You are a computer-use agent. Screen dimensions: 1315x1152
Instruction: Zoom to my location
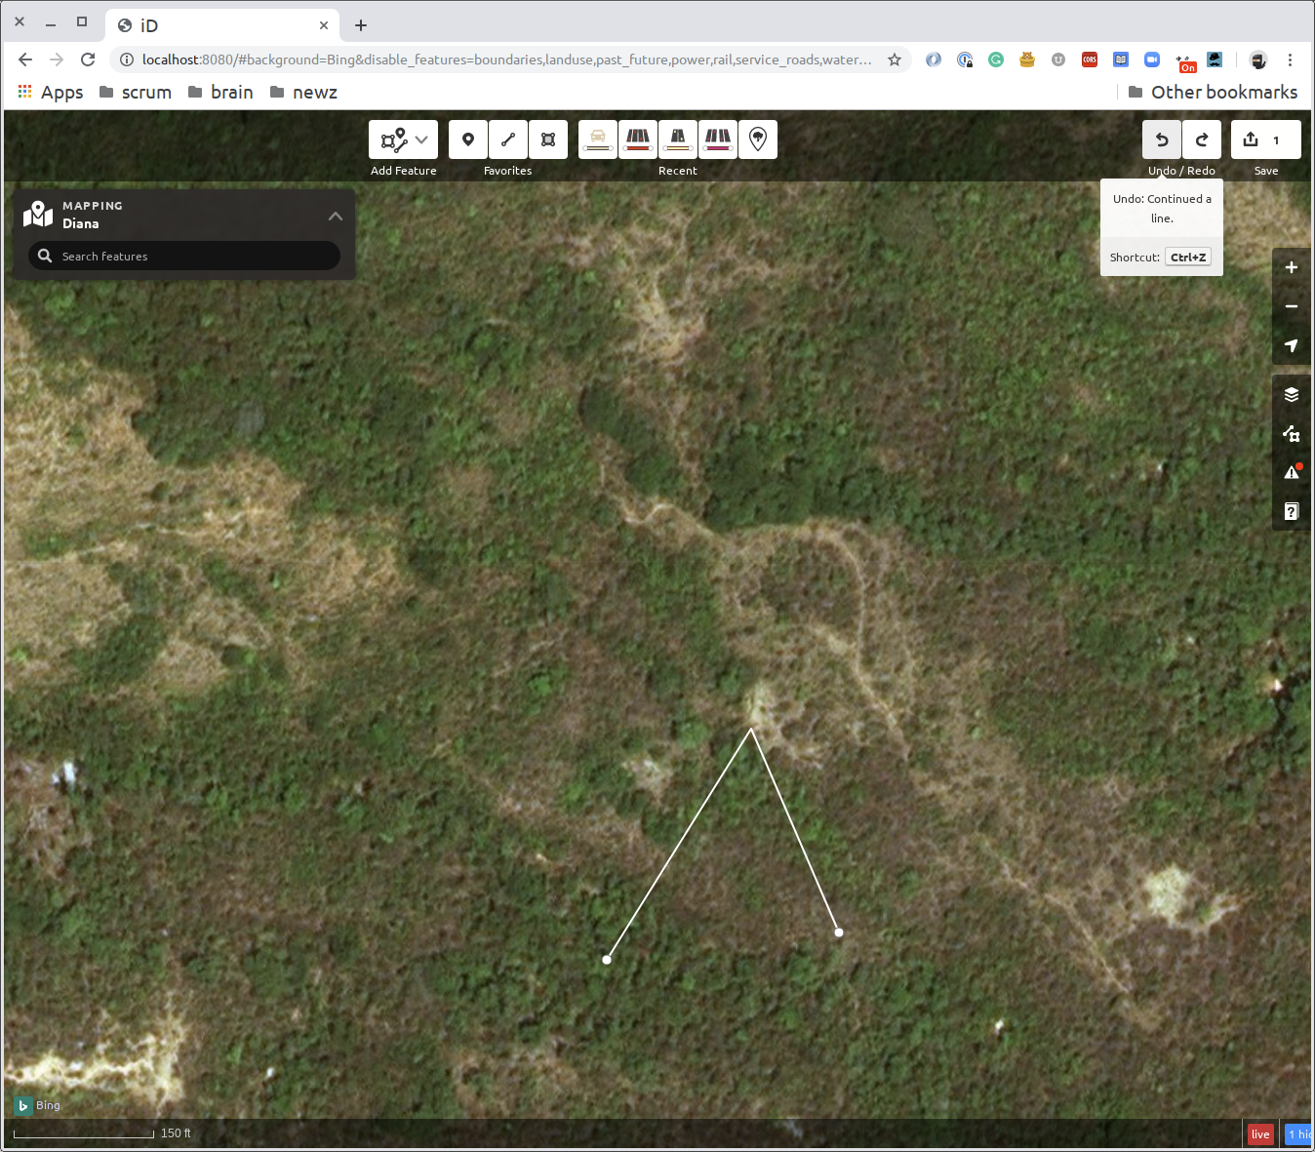click(1292, 345)
